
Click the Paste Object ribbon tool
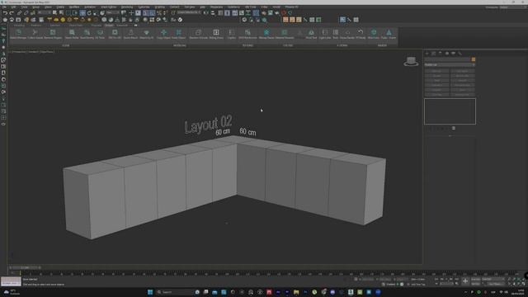coord(179,34)
